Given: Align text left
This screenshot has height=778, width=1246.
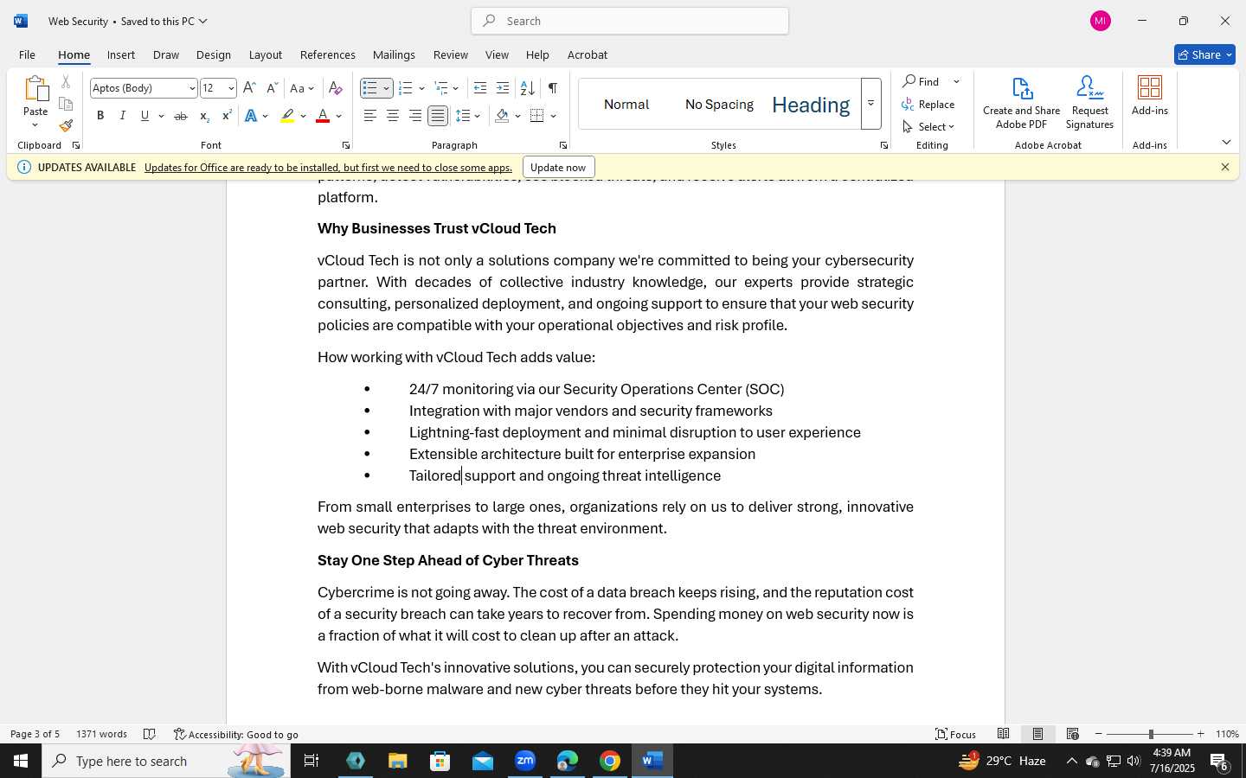Looking at the screenshot, I should (370, 116).
